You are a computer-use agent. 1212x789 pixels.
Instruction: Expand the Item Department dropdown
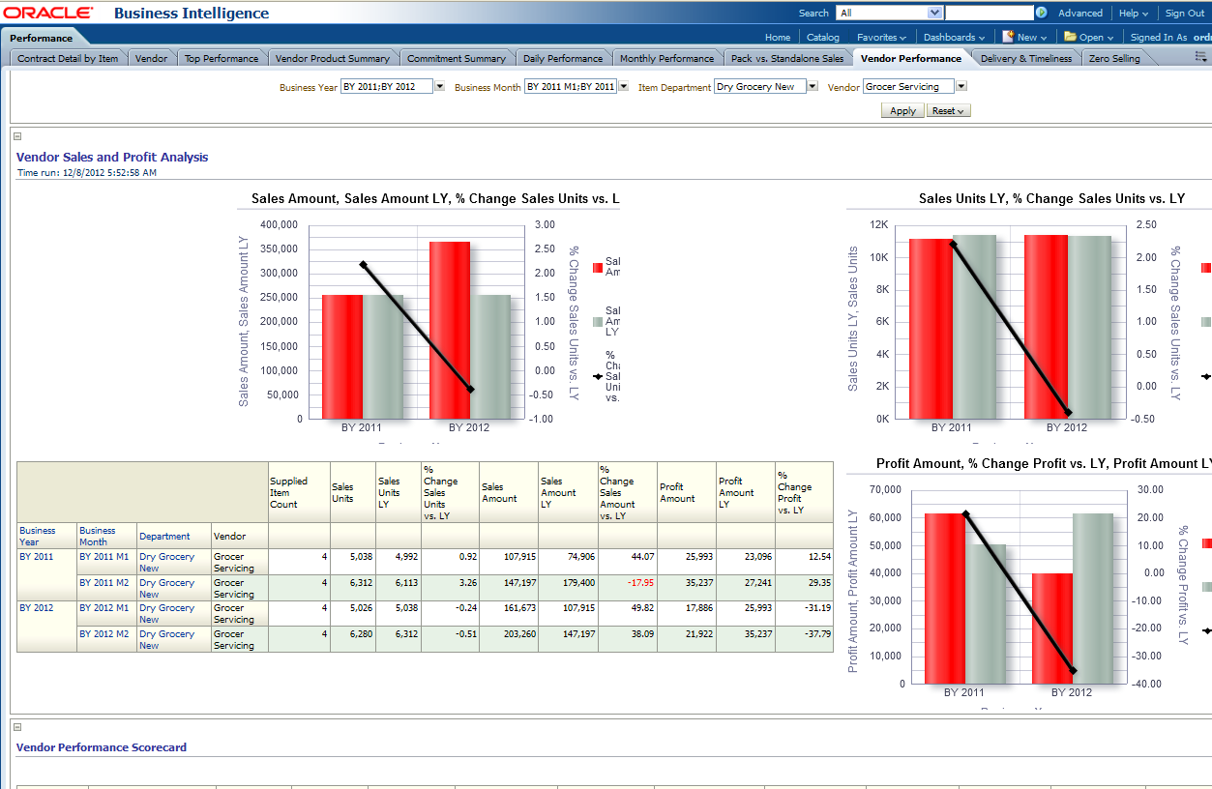[x=817, y=86]
